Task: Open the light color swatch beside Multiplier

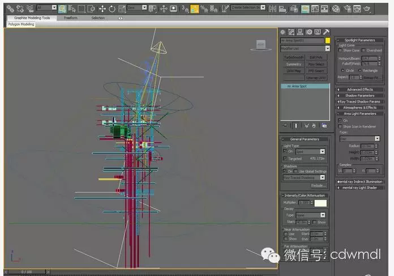Action: pos(320,203)
